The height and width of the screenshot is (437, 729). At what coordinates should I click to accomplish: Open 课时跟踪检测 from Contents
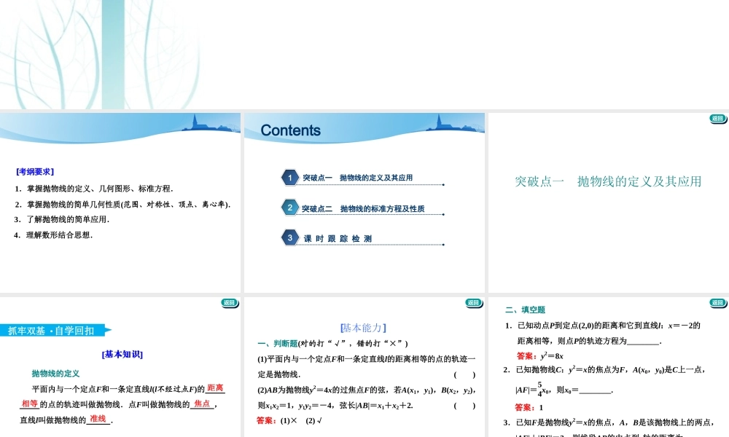click(338, 237)
